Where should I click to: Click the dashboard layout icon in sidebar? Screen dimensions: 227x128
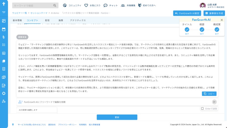(4, 21)
